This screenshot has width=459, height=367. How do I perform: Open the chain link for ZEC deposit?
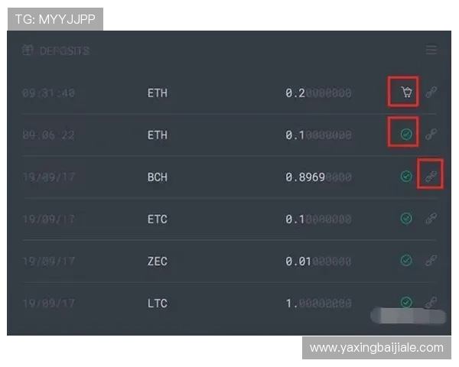click(x=431, y=260)
